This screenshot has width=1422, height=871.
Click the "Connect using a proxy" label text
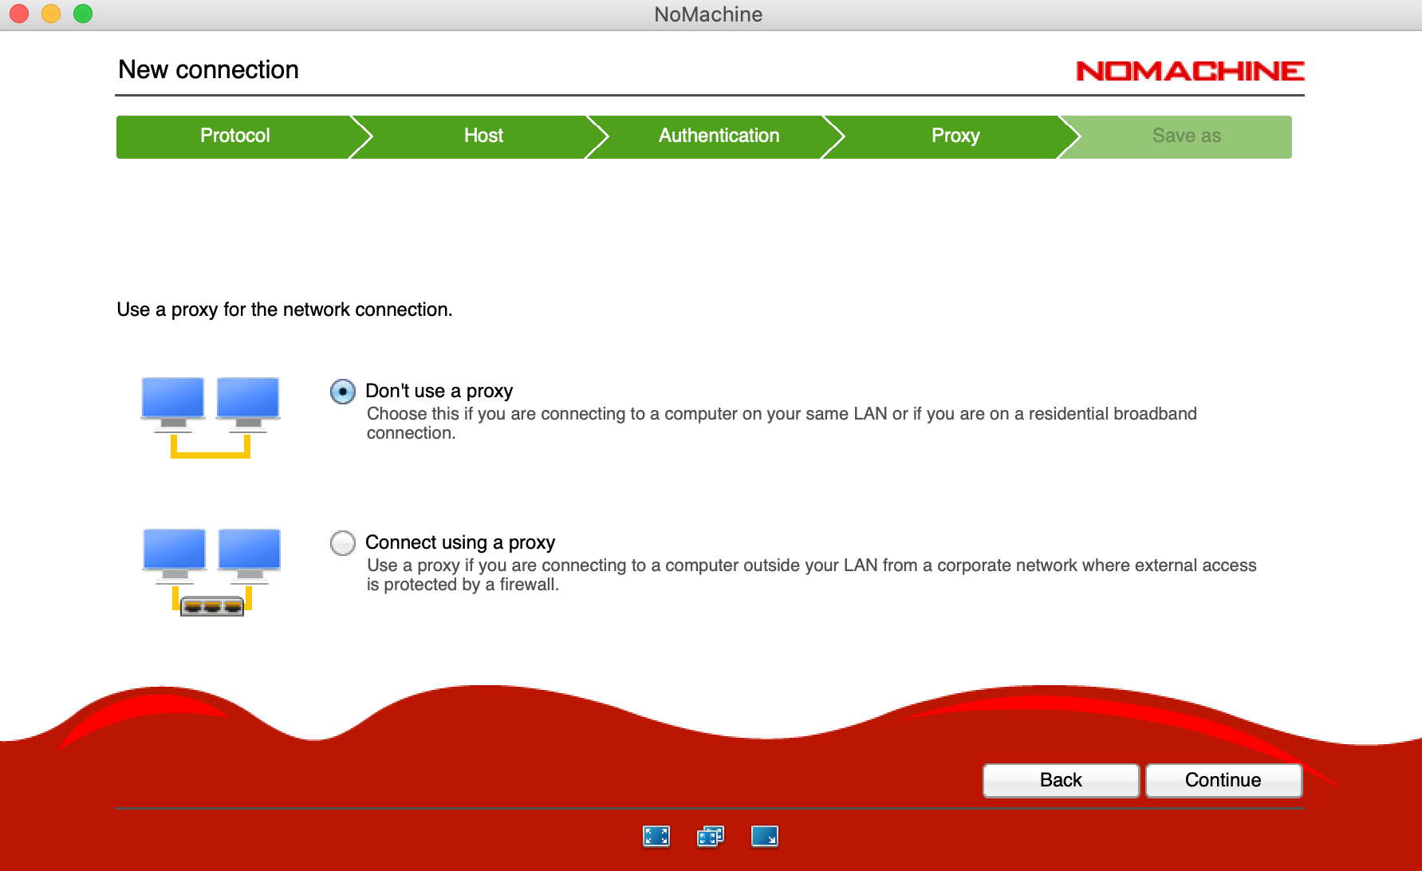459,542
